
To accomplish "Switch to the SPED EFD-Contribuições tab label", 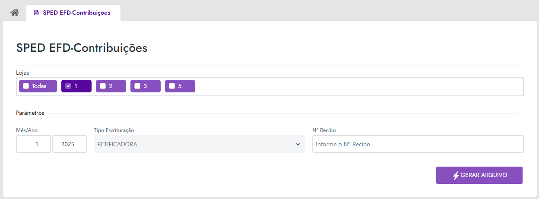I will click(76, 13).
